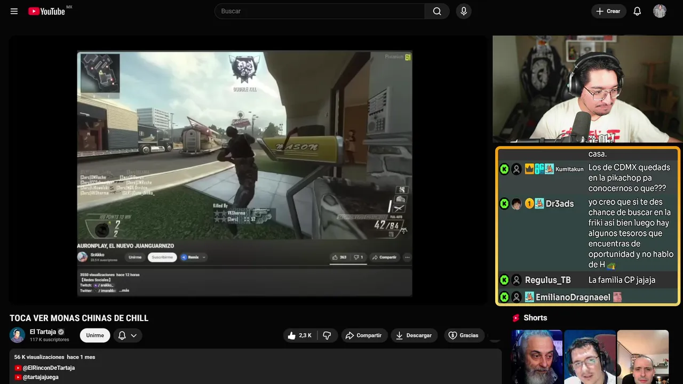Open the first Shorts thumbnail with bearded man
Image resolution: width=683 pixels, height=384 pixels.
tap(537, 357)
